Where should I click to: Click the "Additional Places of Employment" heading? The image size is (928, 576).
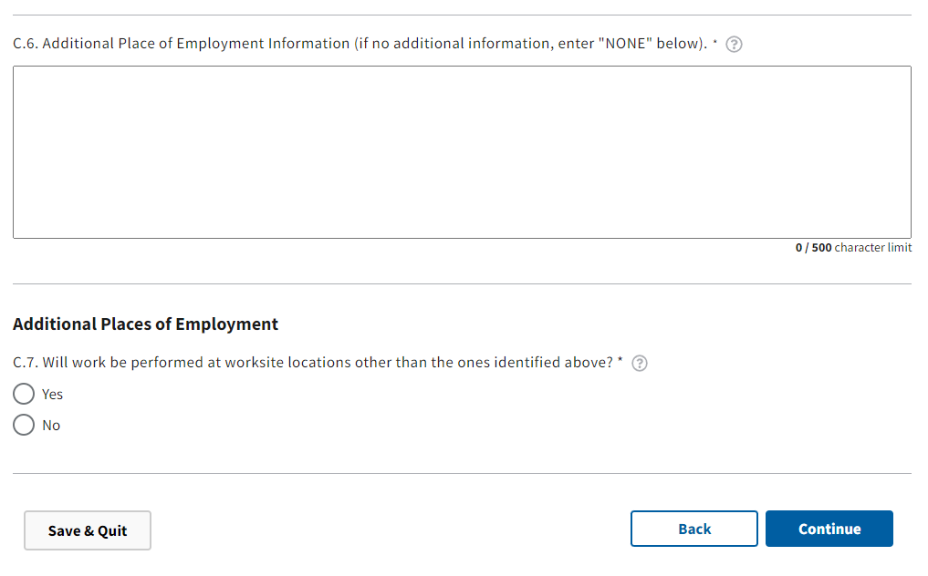pos(146,324)
